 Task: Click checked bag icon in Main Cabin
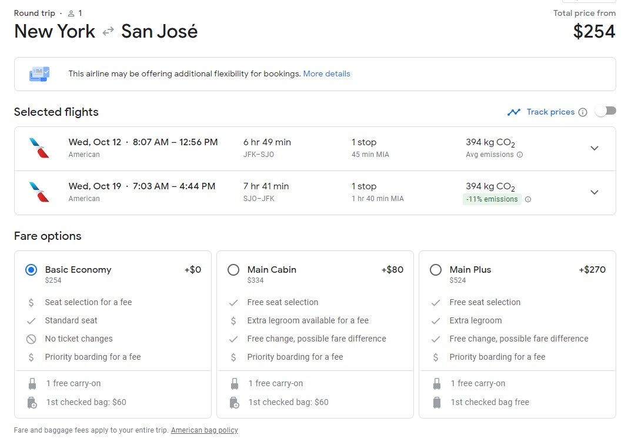click(234, 402)
